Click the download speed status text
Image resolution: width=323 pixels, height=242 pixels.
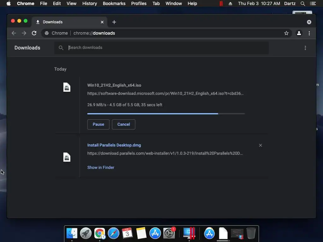point(125,105)
